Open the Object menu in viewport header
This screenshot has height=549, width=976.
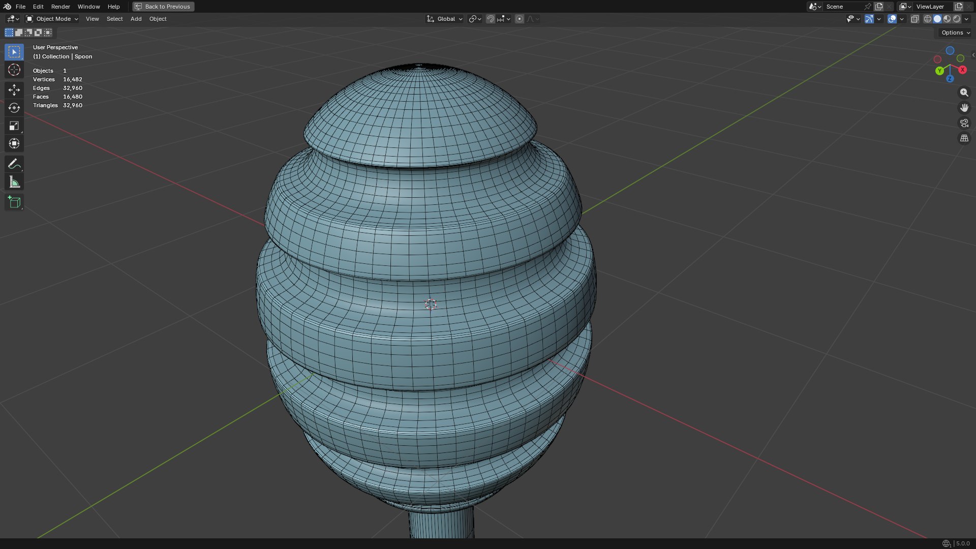158,19
